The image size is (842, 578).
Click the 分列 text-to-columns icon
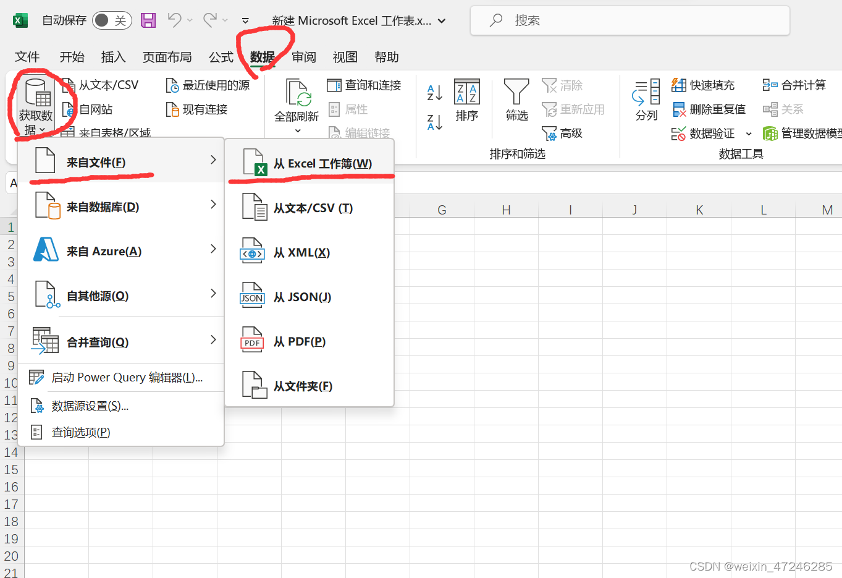646,91
